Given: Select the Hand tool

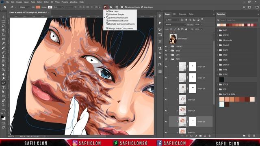Looking at the screenshot, I should 3,101.
